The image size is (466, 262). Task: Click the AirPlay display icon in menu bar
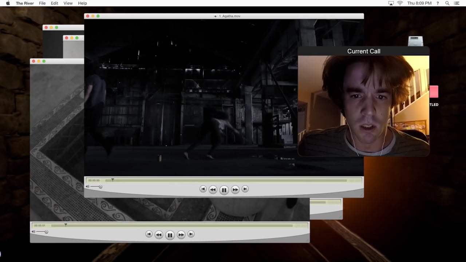point(391,3)
